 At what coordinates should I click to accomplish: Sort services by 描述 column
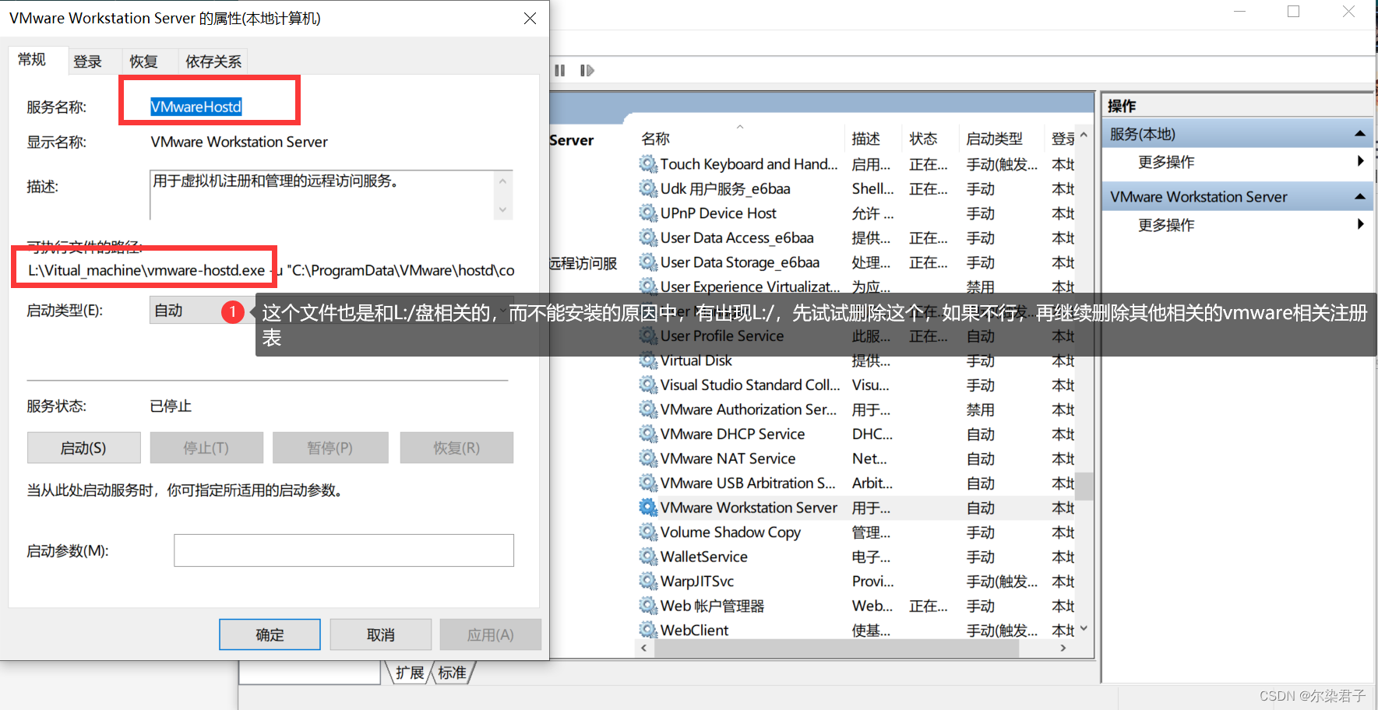coord(873,138)
